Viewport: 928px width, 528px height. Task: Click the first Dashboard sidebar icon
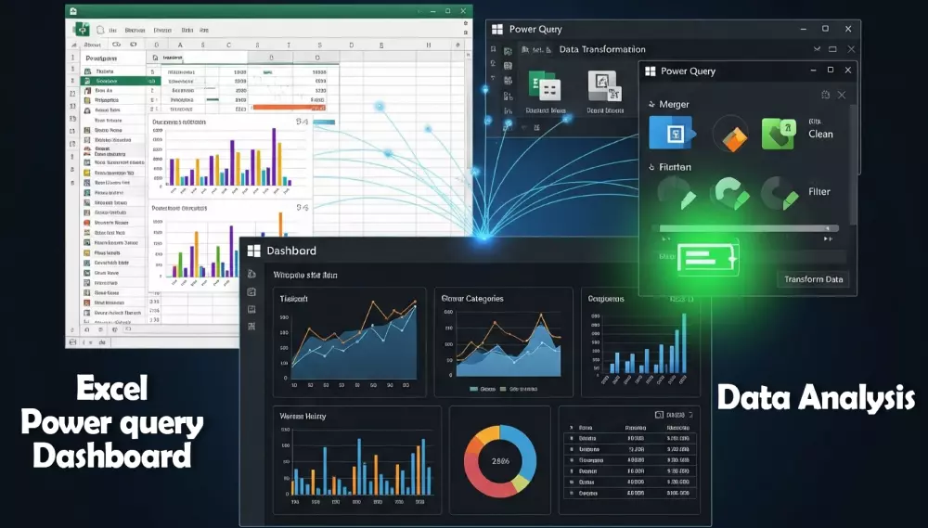click(251, 274)
